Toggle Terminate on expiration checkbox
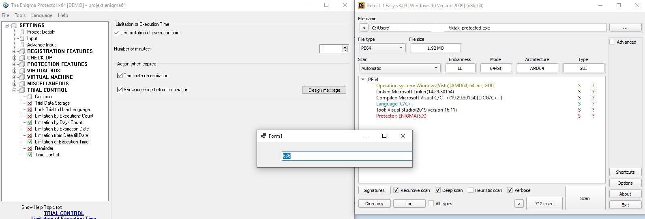This screenshot has height=219, width=645. click(x=120, y=76)
